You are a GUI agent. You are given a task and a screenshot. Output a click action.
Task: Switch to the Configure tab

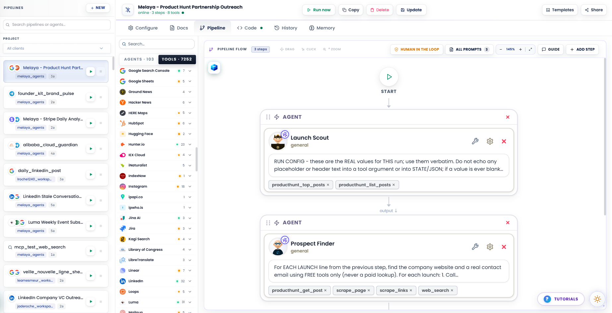(x=143, y=28)
